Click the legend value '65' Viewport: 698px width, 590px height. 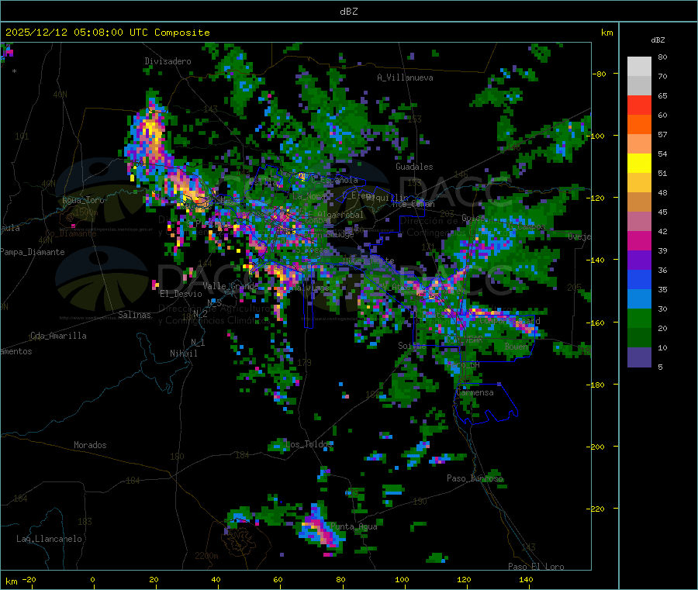pyautogui.click(x=662, y=95)
